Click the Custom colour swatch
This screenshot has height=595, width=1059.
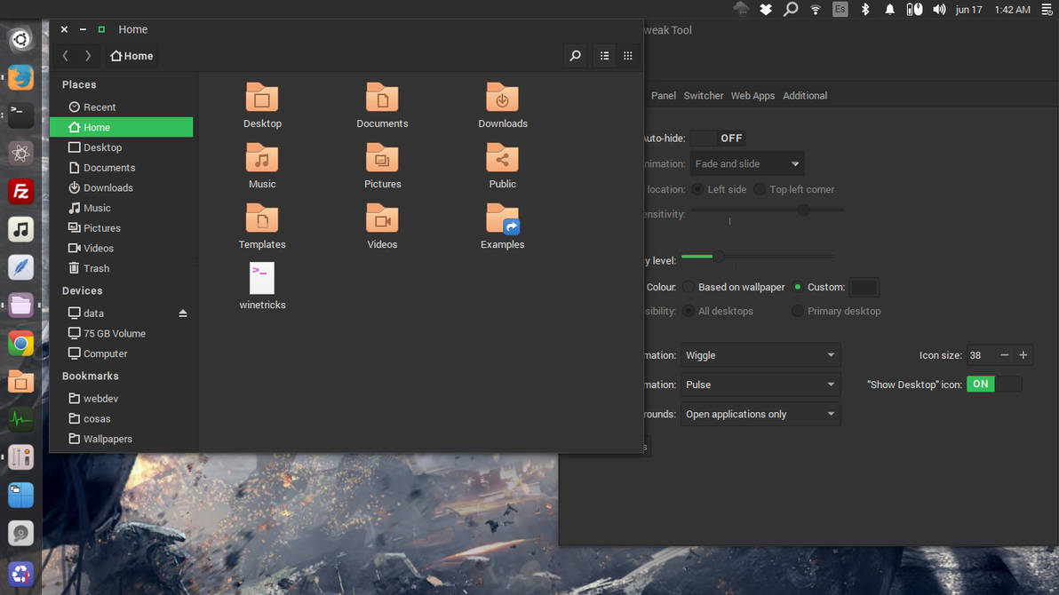click(x=864, y=287)
